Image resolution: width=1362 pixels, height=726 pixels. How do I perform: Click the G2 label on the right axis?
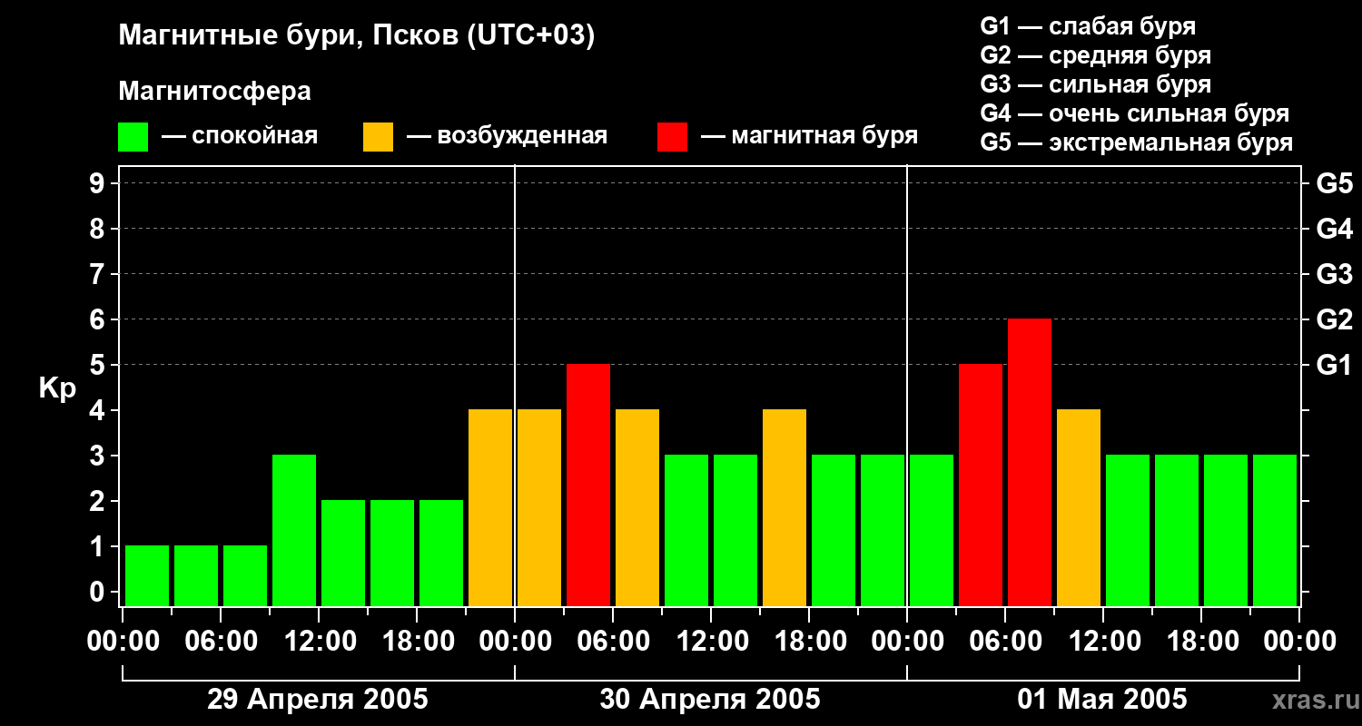point(1335,319)
